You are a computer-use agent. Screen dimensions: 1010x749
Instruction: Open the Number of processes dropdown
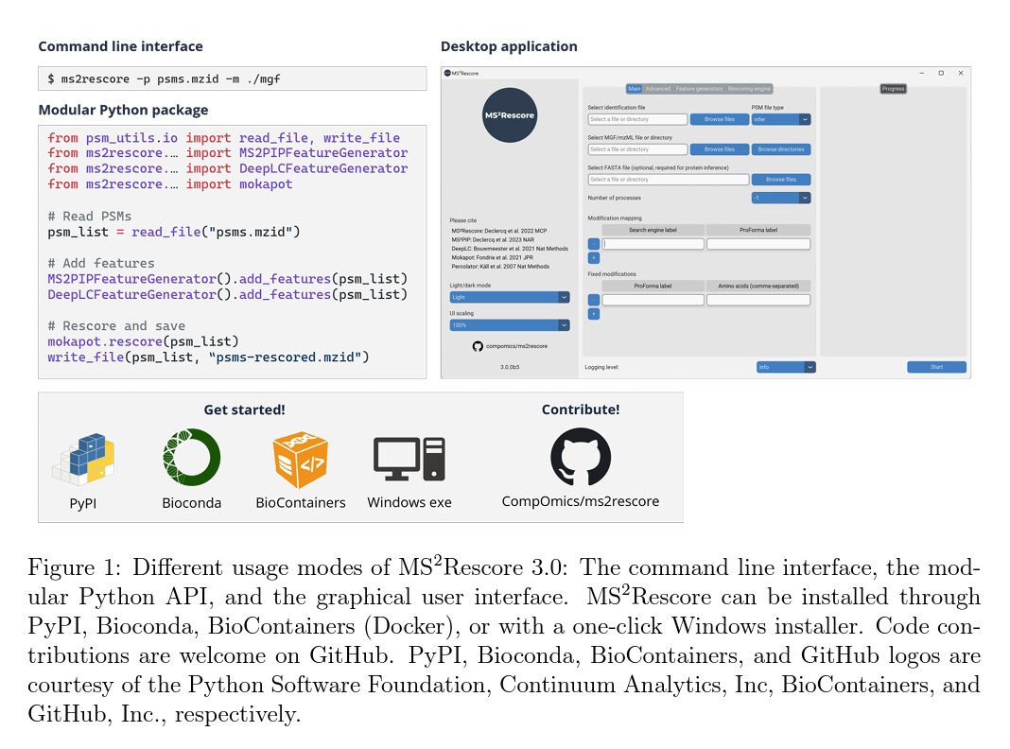click(781, 198)
